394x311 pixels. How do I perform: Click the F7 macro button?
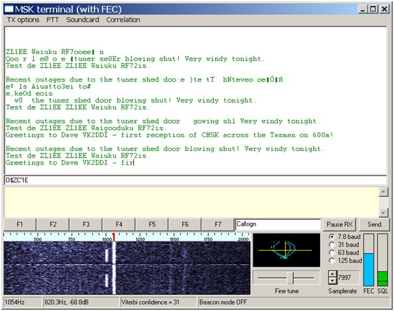[x=218, y=224]
